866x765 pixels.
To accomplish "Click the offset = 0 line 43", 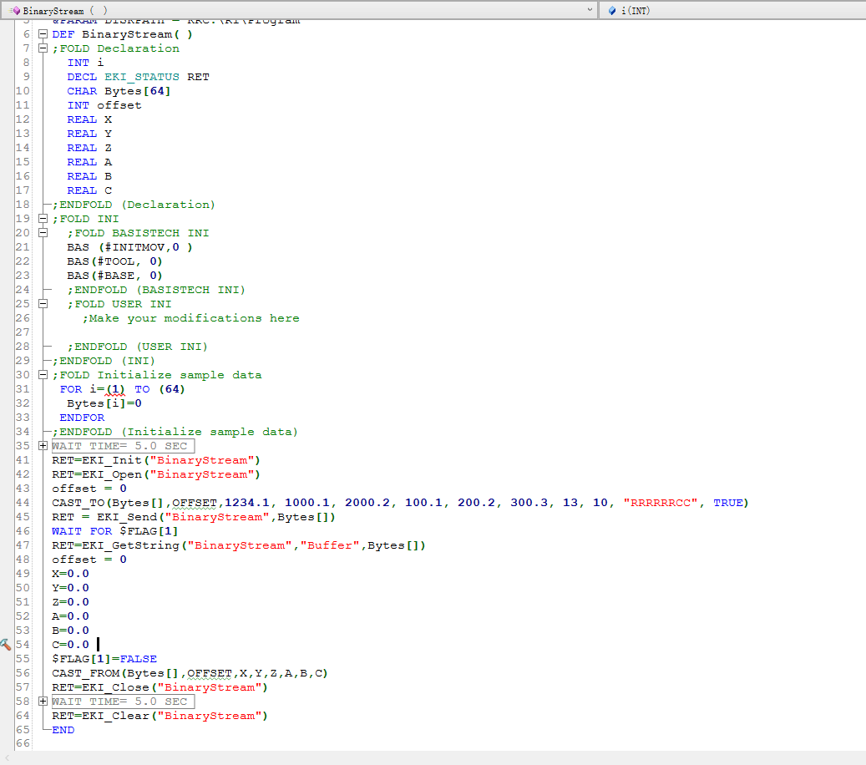I will (89, 489).
